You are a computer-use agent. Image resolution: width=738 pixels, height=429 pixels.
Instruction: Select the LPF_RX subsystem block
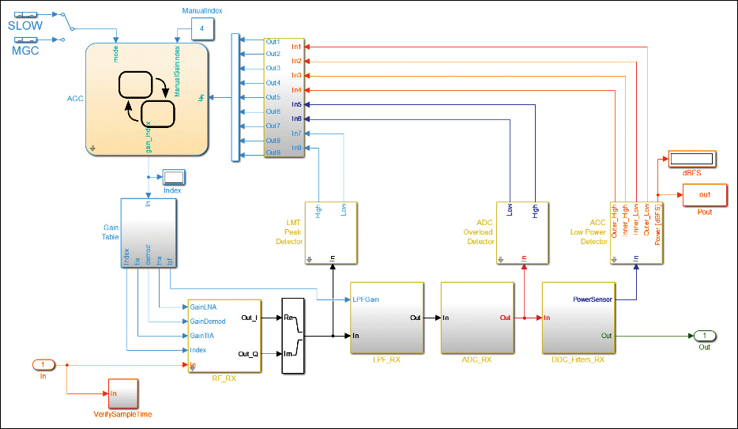click(387, 318)
